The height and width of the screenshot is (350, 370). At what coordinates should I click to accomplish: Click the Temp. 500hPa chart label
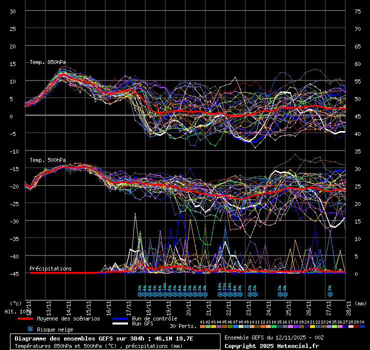coord(47,160)
